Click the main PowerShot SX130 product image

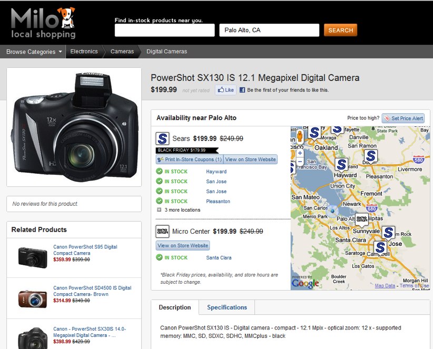[x=74, y=127]
